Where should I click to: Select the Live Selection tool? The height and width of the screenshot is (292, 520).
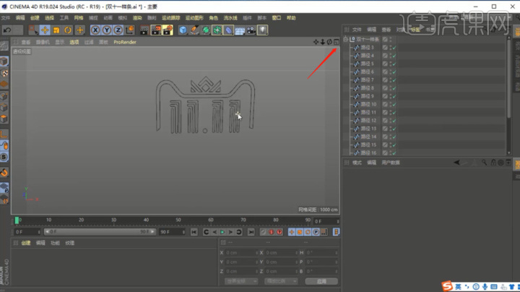(33, 30)
